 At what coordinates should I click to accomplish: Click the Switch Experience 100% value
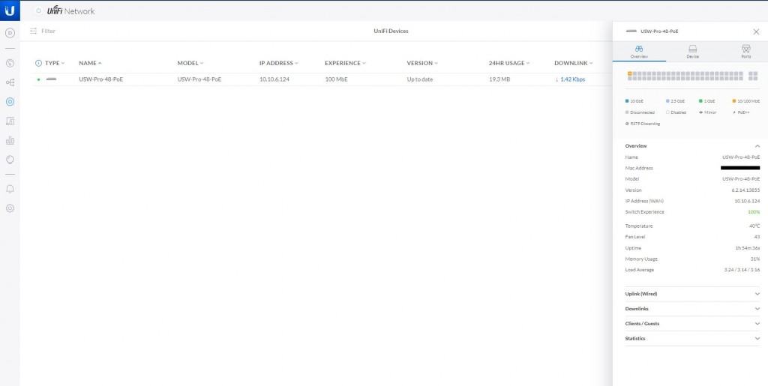click(754, 212)
